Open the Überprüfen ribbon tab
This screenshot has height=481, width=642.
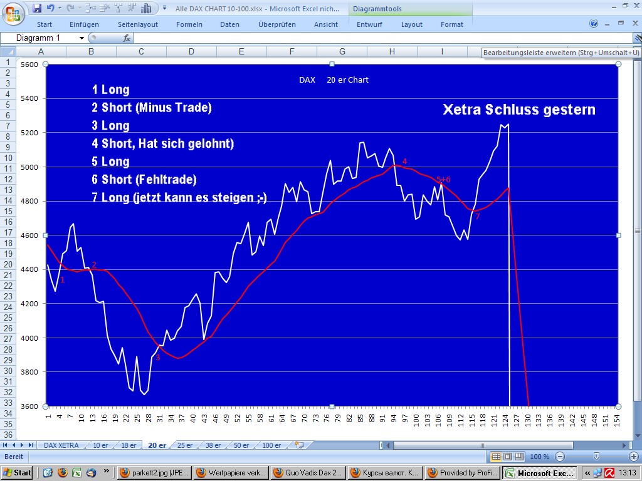(276, 24)
